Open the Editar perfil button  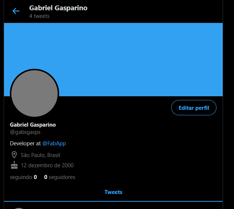[194, 108]
